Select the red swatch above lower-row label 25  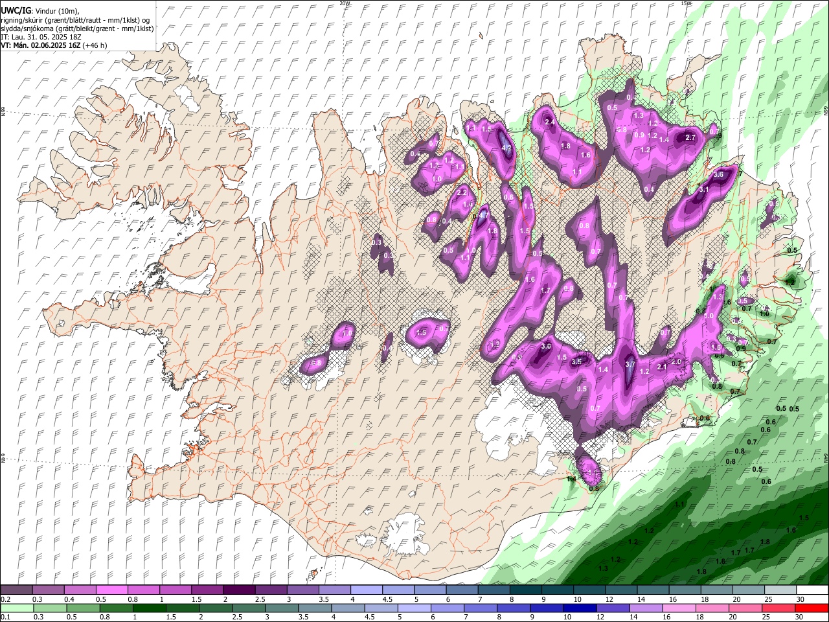coord(778,608)
